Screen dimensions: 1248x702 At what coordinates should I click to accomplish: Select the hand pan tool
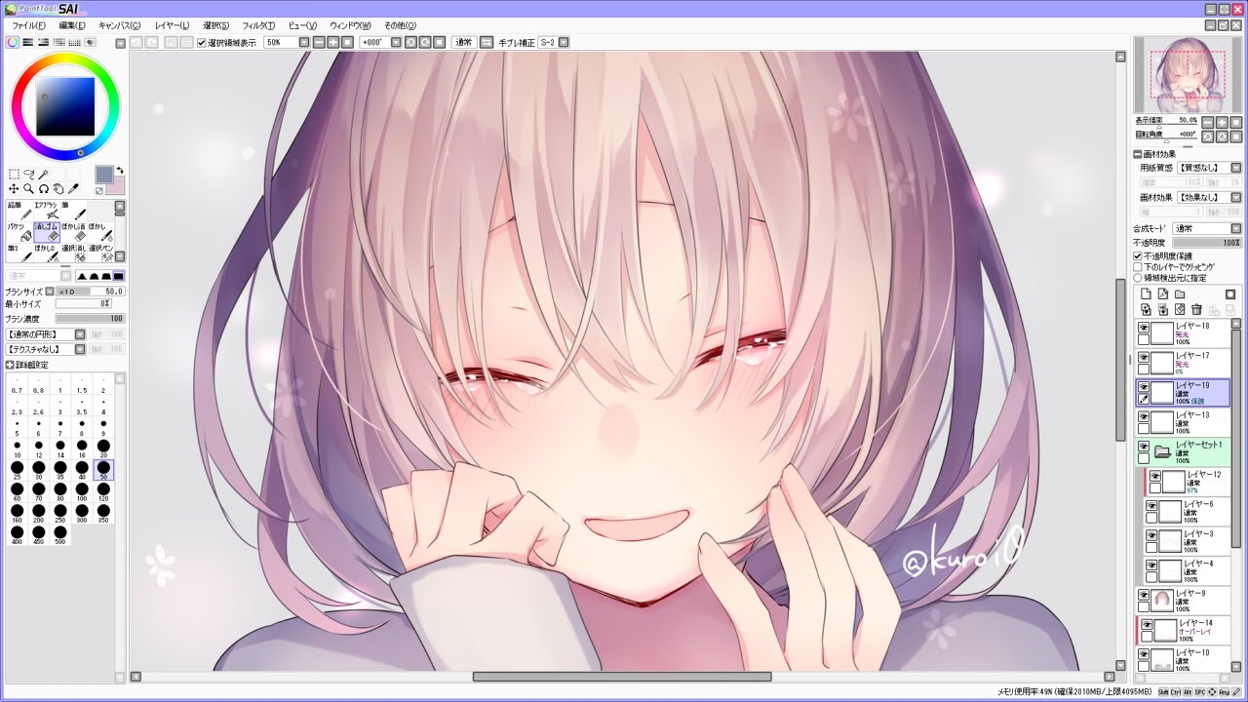click(58, 188)
